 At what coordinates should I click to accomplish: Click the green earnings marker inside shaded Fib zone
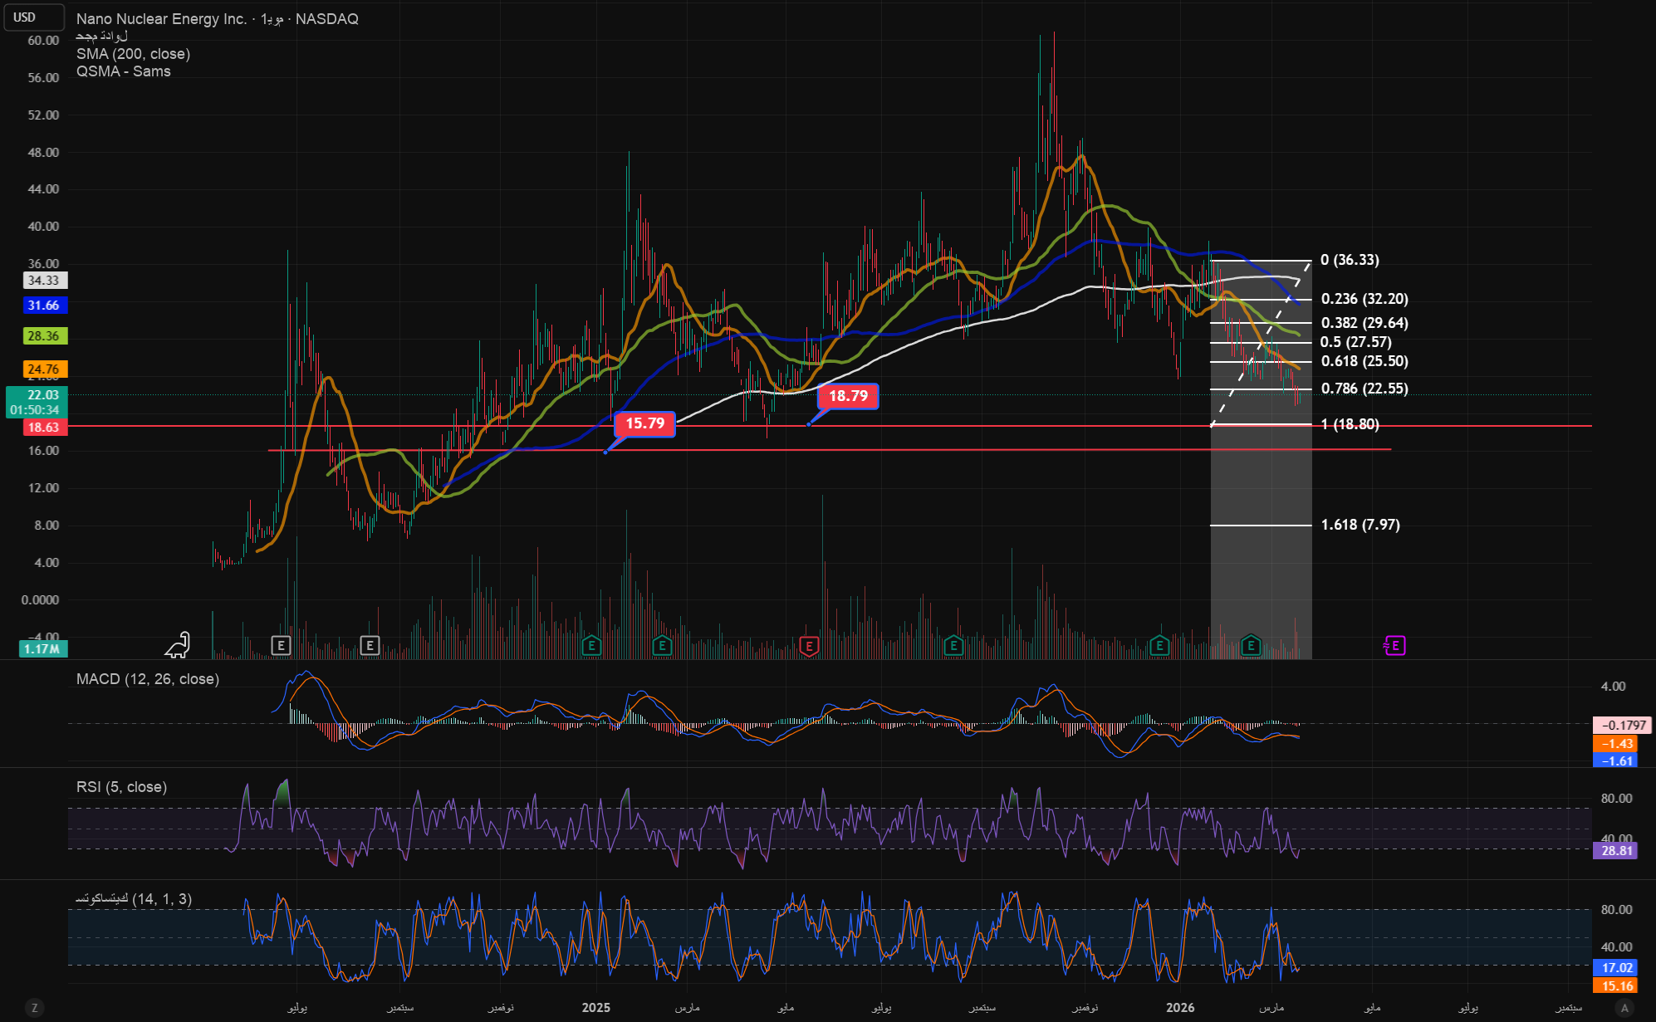tap(1251, 645)
